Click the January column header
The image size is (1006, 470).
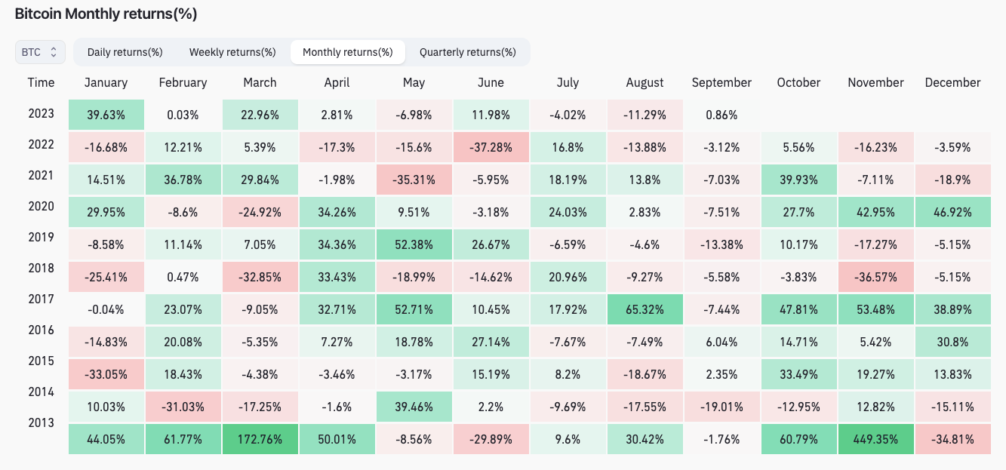[106, 83]
